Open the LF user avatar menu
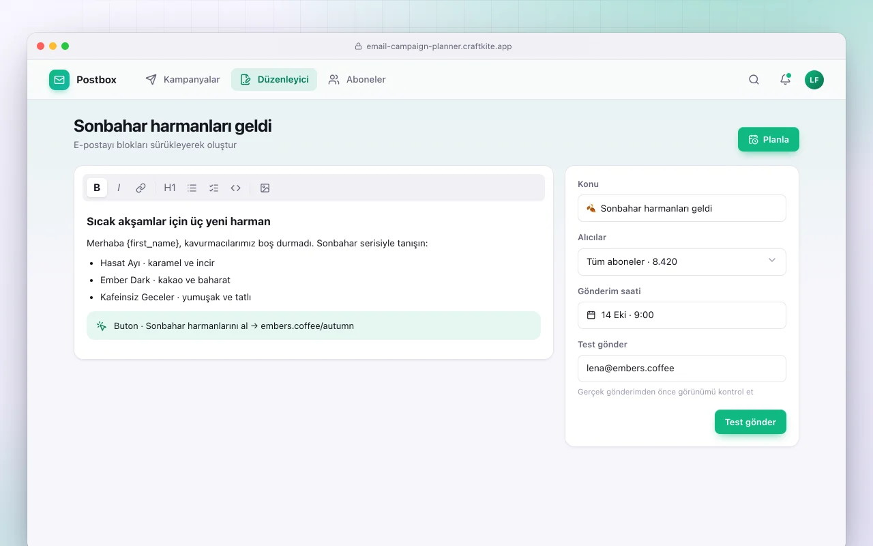 pos(814,80)
